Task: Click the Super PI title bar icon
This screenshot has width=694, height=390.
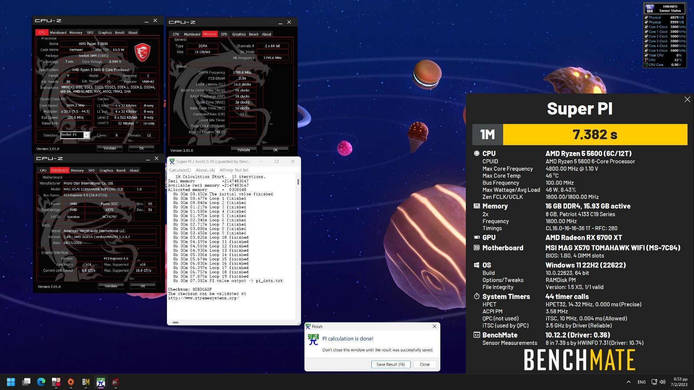Action: [x=172, y=161]
